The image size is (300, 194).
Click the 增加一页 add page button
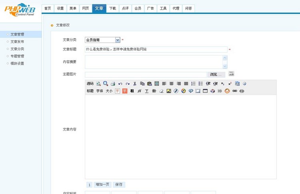point(102,184)
